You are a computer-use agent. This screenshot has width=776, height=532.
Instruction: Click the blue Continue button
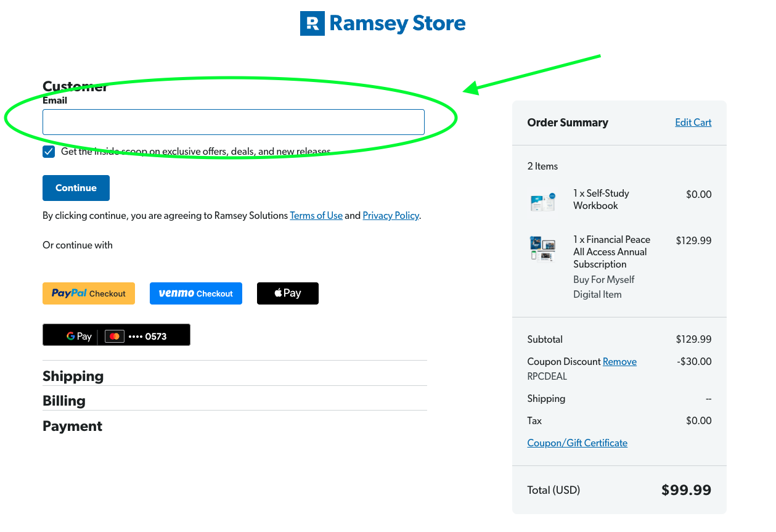76,188
